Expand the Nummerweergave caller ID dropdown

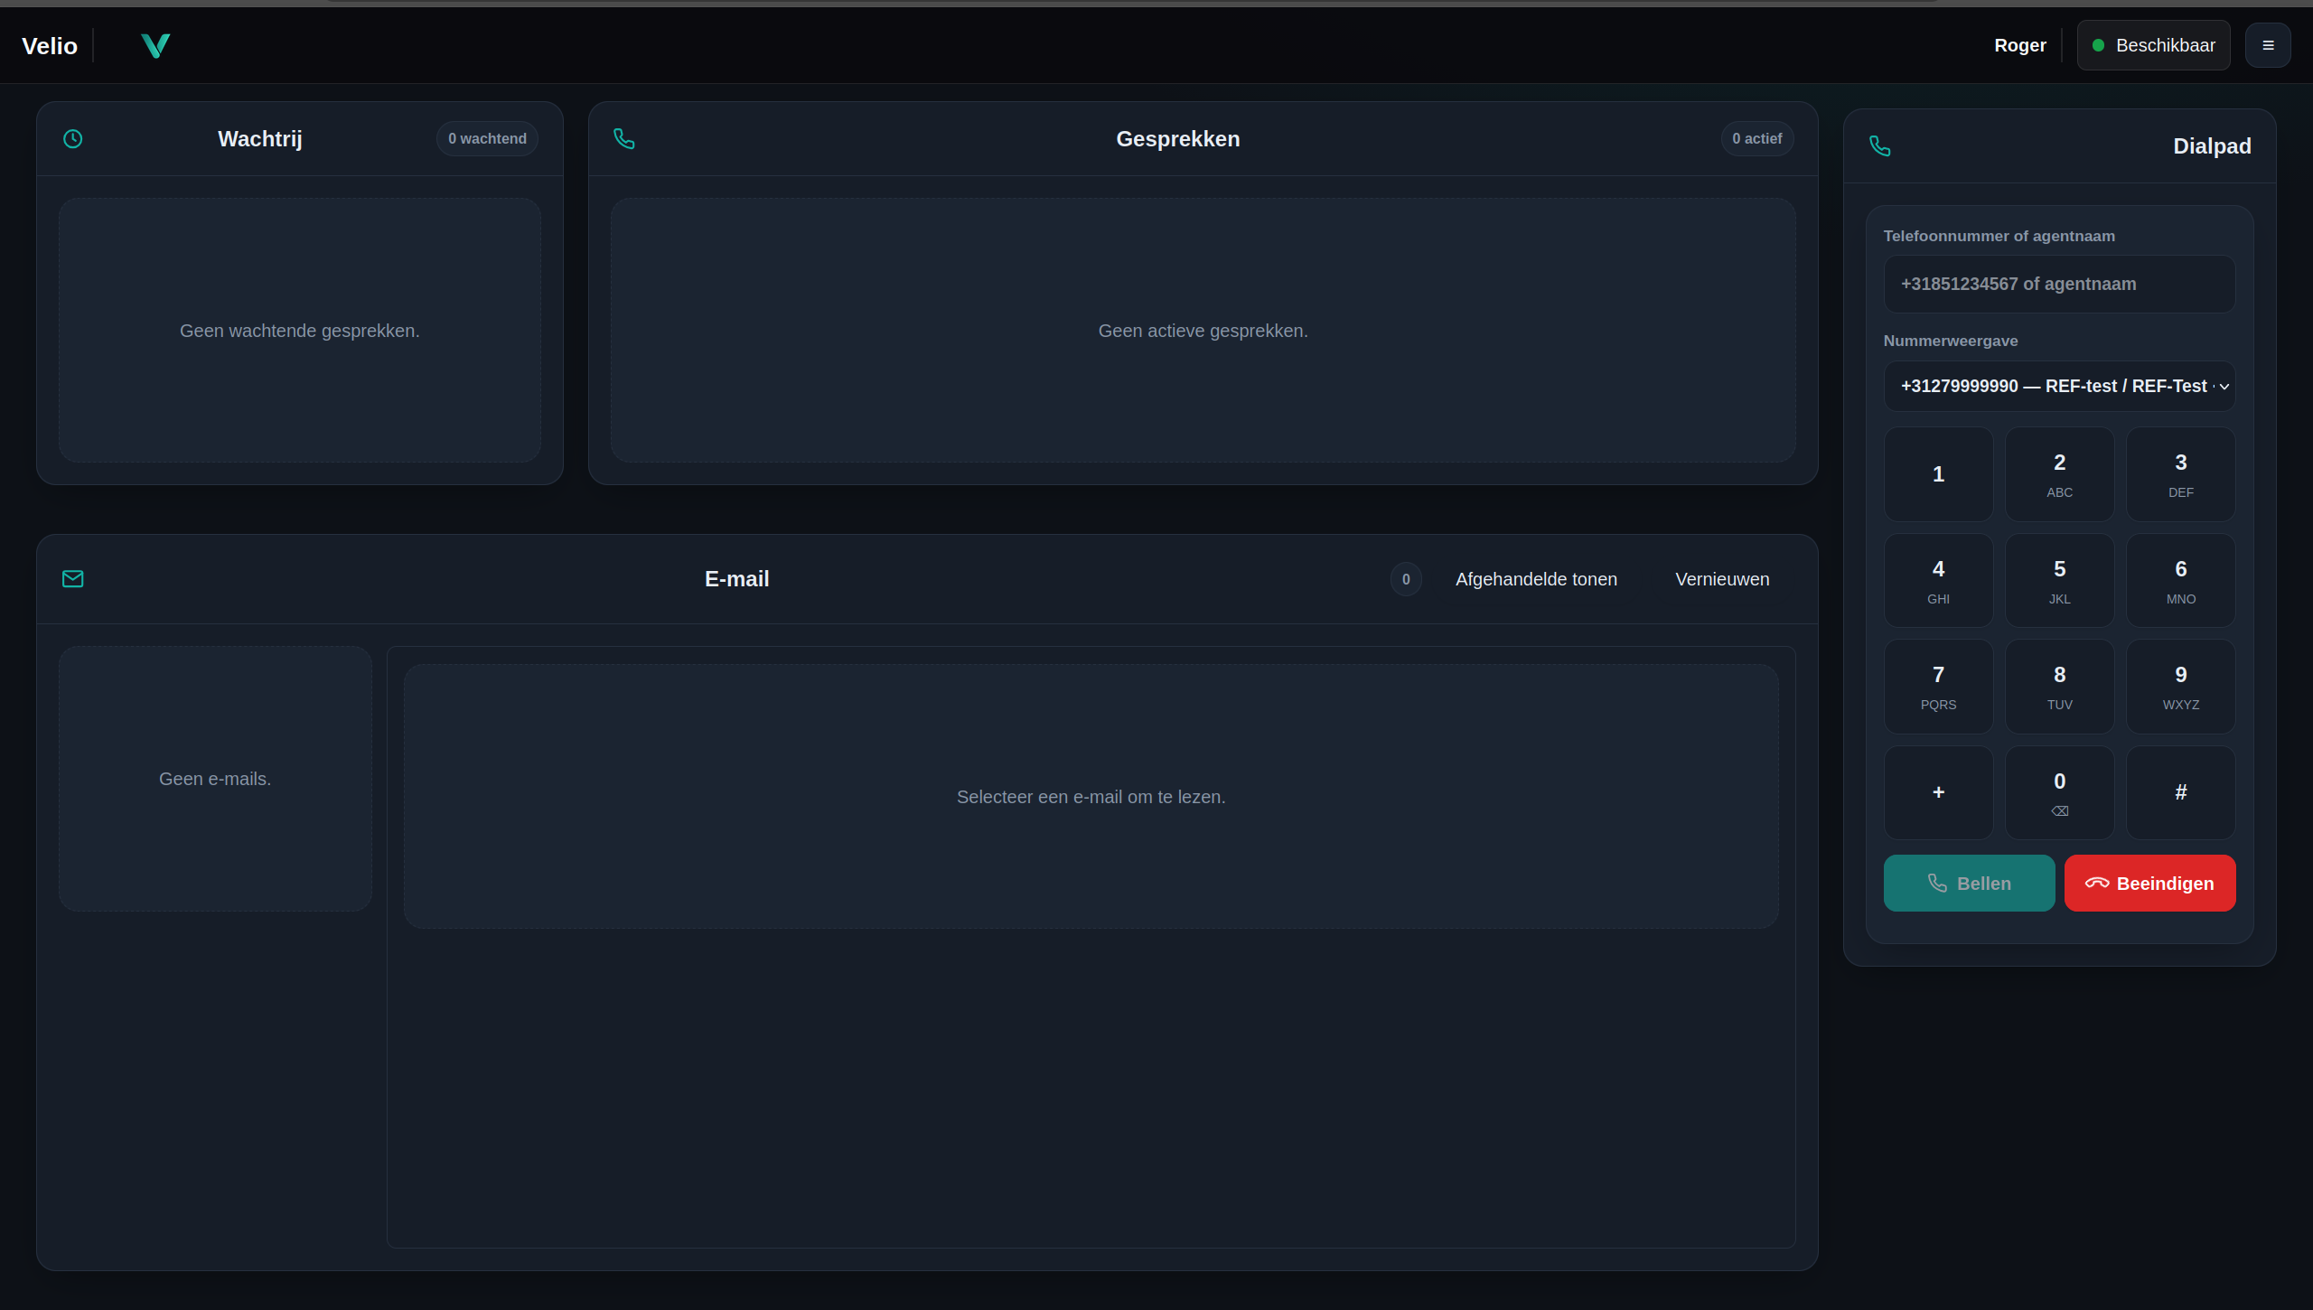coord(2060,387)
